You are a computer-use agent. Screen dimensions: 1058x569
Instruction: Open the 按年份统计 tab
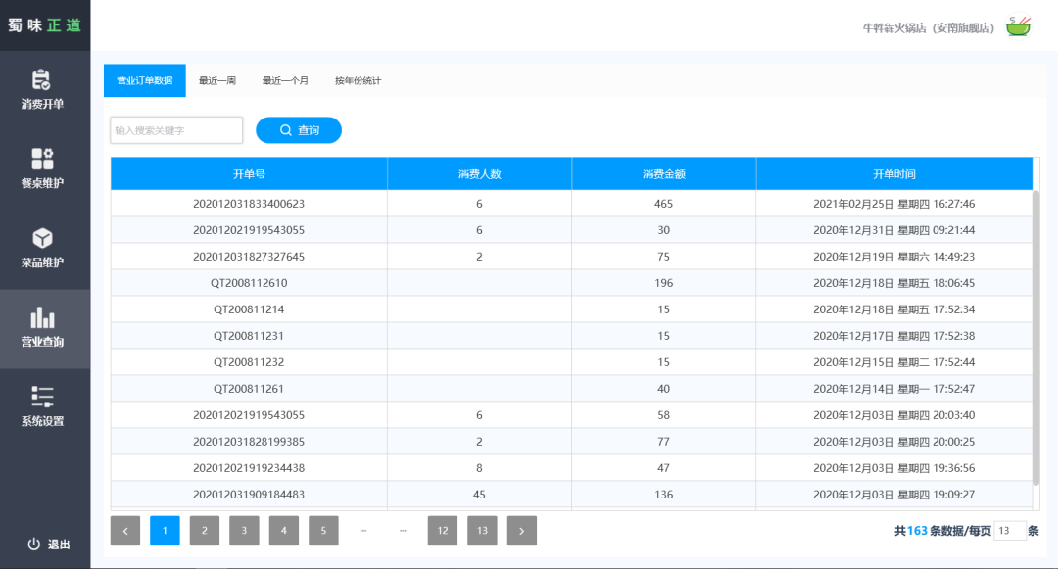pos(358,80)
